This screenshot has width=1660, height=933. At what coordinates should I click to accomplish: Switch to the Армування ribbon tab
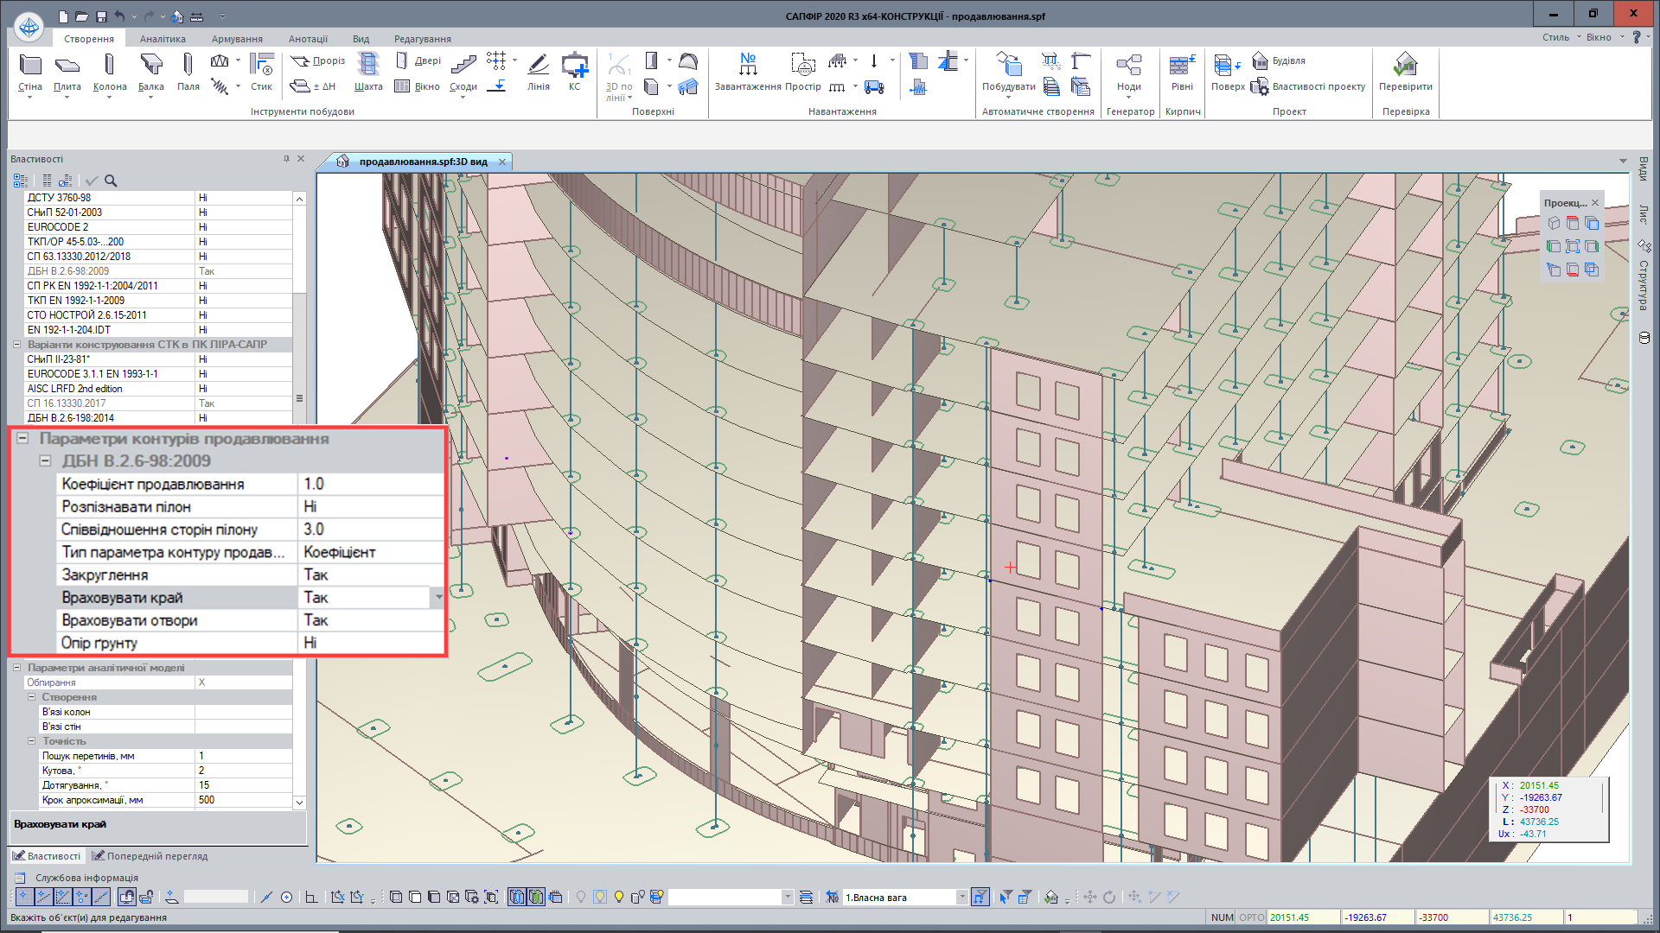[237, 39]
